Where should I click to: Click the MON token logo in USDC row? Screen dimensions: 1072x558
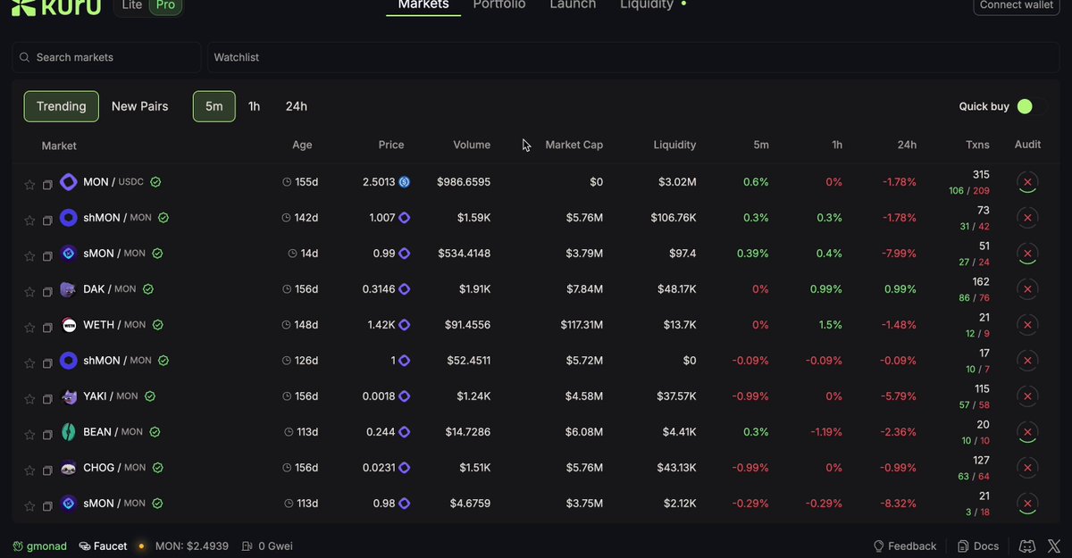69,182
